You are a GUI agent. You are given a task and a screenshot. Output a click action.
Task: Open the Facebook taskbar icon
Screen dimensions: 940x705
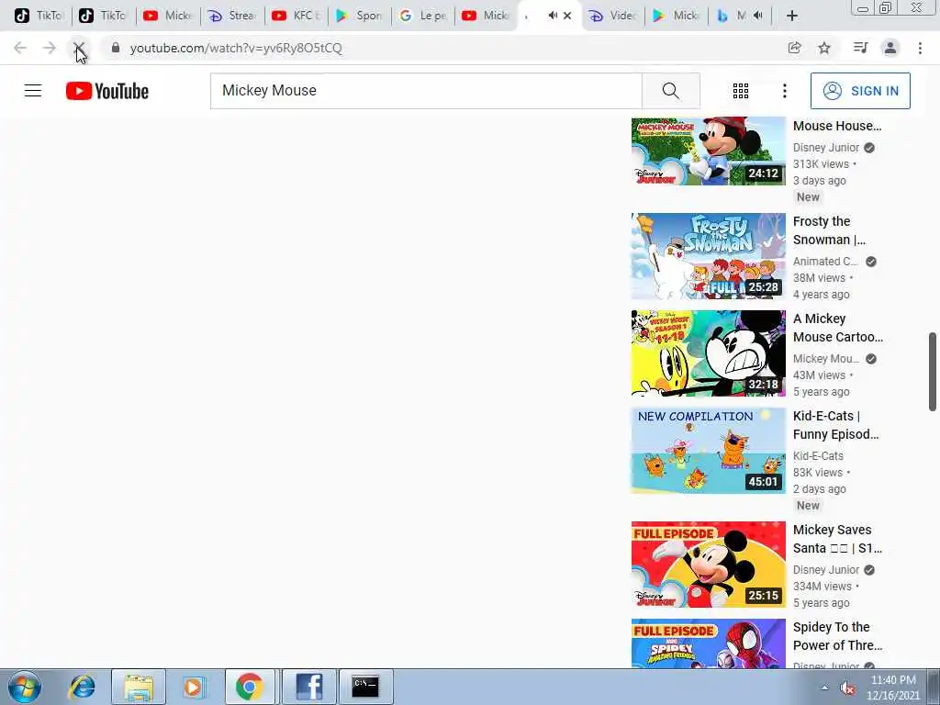308,687
